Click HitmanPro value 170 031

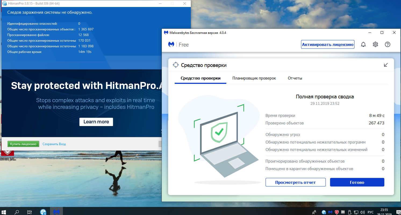(84, 41)
